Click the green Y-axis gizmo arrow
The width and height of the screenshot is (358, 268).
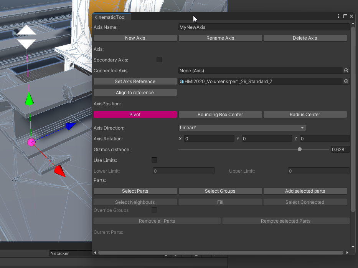(x=29, y=98)
